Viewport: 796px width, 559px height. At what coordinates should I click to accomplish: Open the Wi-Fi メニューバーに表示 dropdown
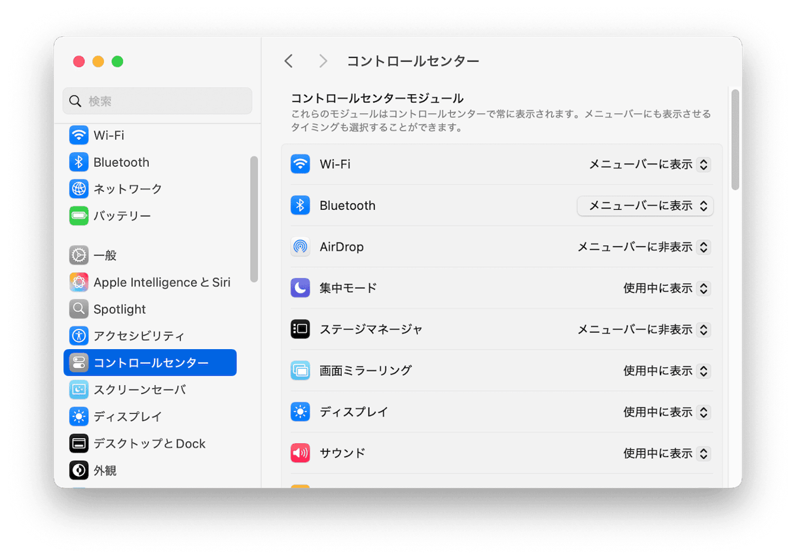coord(648,164)
